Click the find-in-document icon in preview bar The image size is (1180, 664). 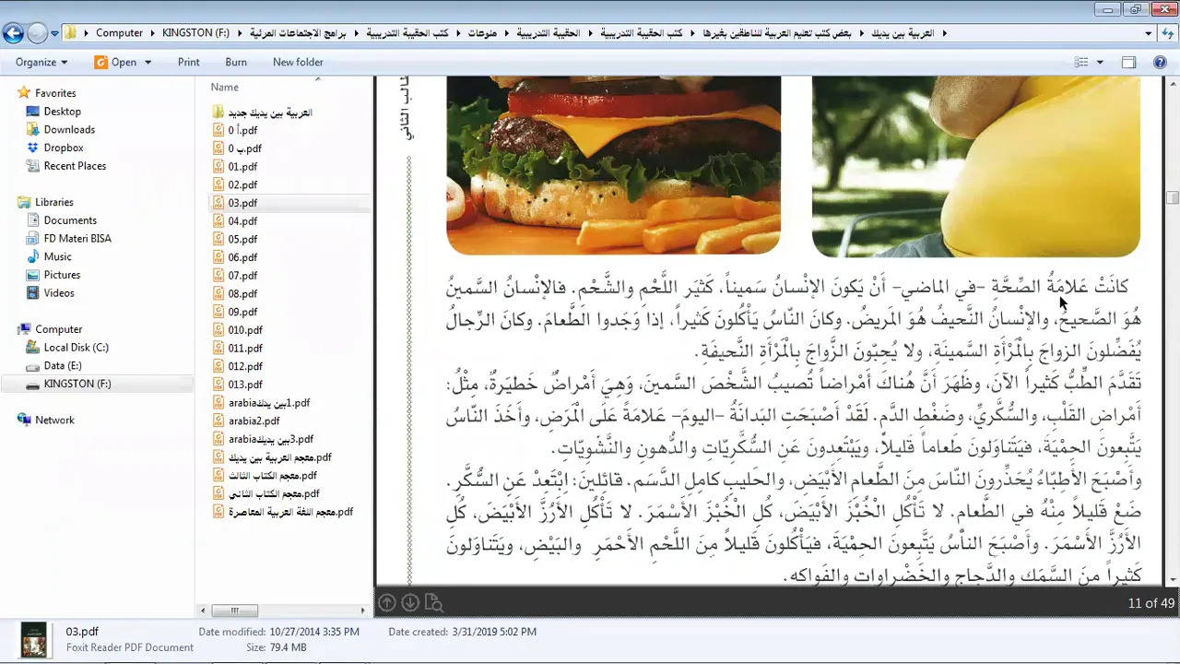(x=433, y=603)
